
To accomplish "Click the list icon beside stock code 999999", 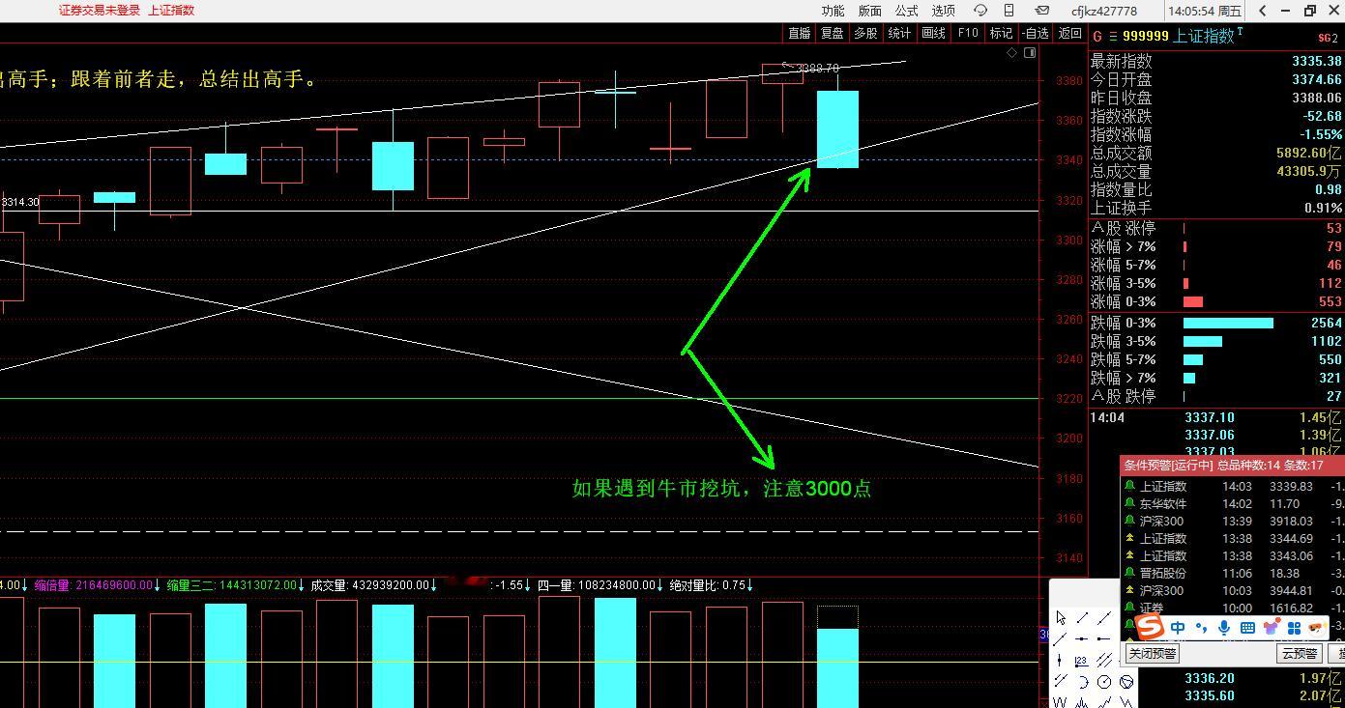I will (1112, 36).
